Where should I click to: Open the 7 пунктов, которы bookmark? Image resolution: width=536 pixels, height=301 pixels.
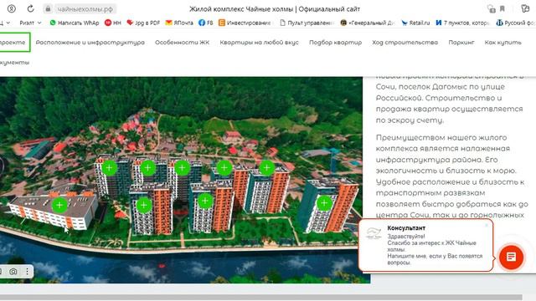pyautogui.click(x=462, y=23)
